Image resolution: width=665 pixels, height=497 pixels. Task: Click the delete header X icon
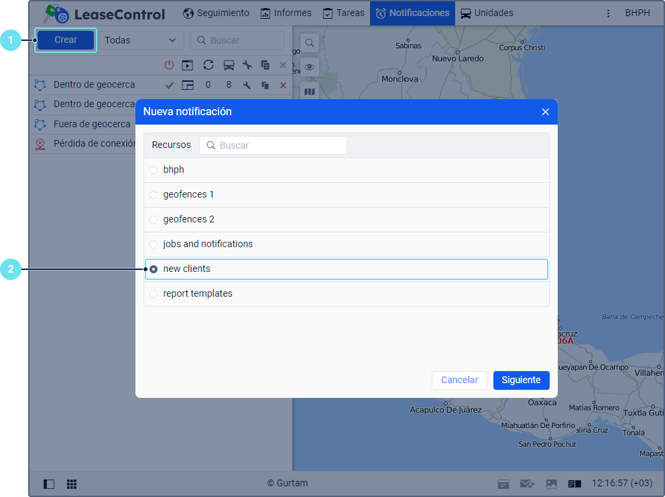[x=283, y=65]
